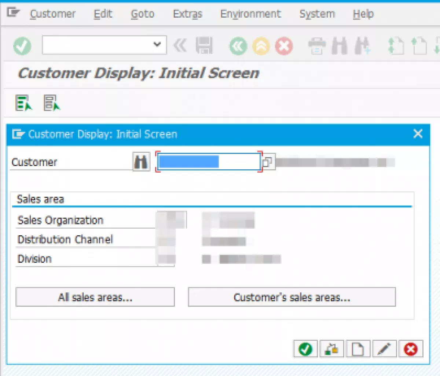Click the first application toolbar list icon
The height and width of the screenshot is (376, 440).
click(x=24, y=103)
